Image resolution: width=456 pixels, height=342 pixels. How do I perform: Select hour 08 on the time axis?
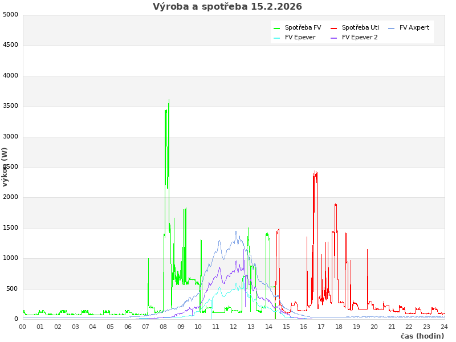163,327
